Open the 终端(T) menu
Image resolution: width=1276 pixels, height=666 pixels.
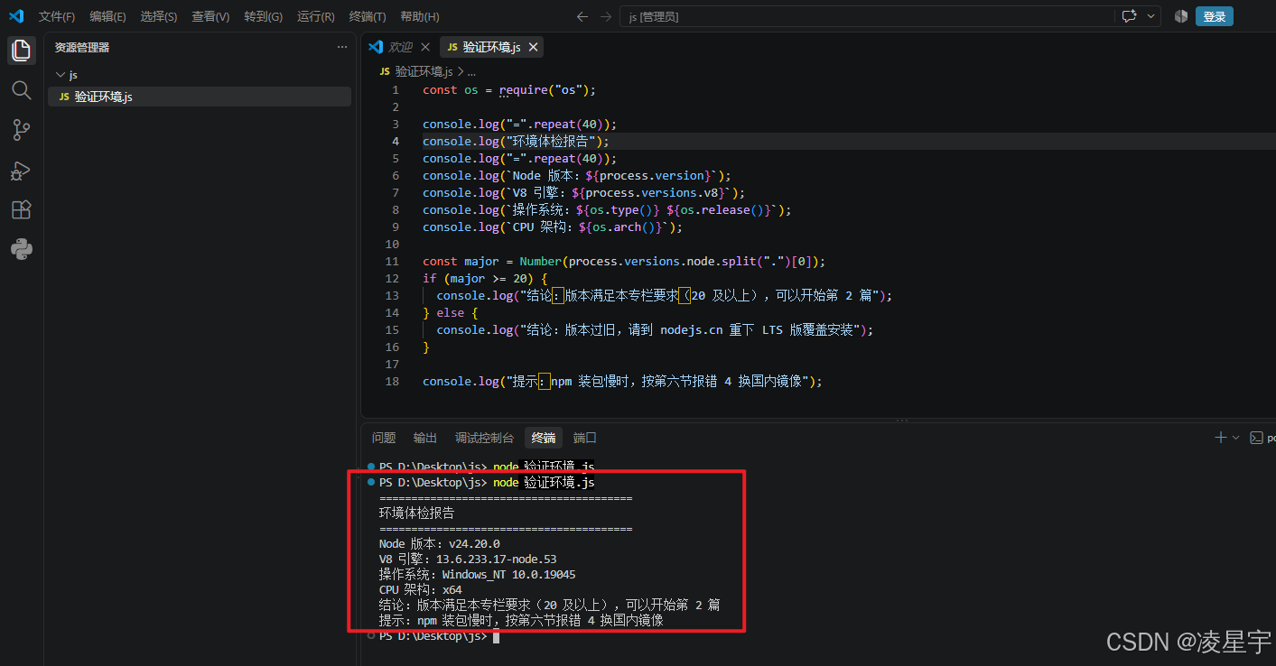tap(368, 16)
